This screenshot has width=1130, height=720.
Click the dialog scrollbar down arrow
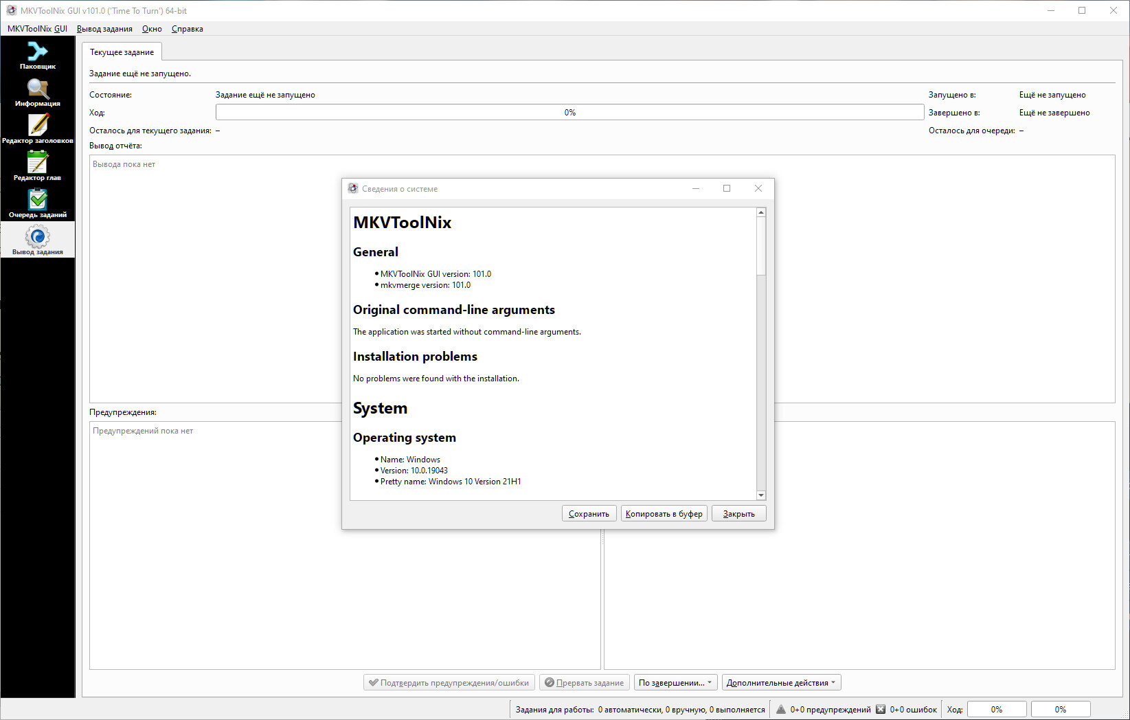(761, 495)
